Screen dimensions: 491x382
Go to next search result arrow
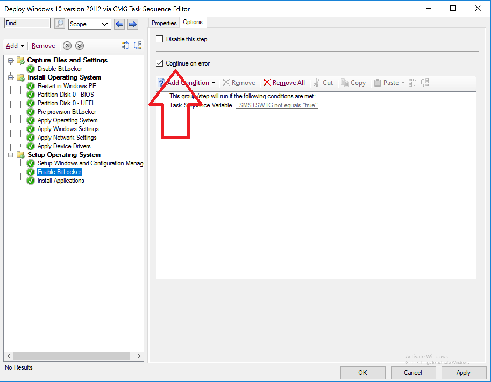tap(133, 24)
